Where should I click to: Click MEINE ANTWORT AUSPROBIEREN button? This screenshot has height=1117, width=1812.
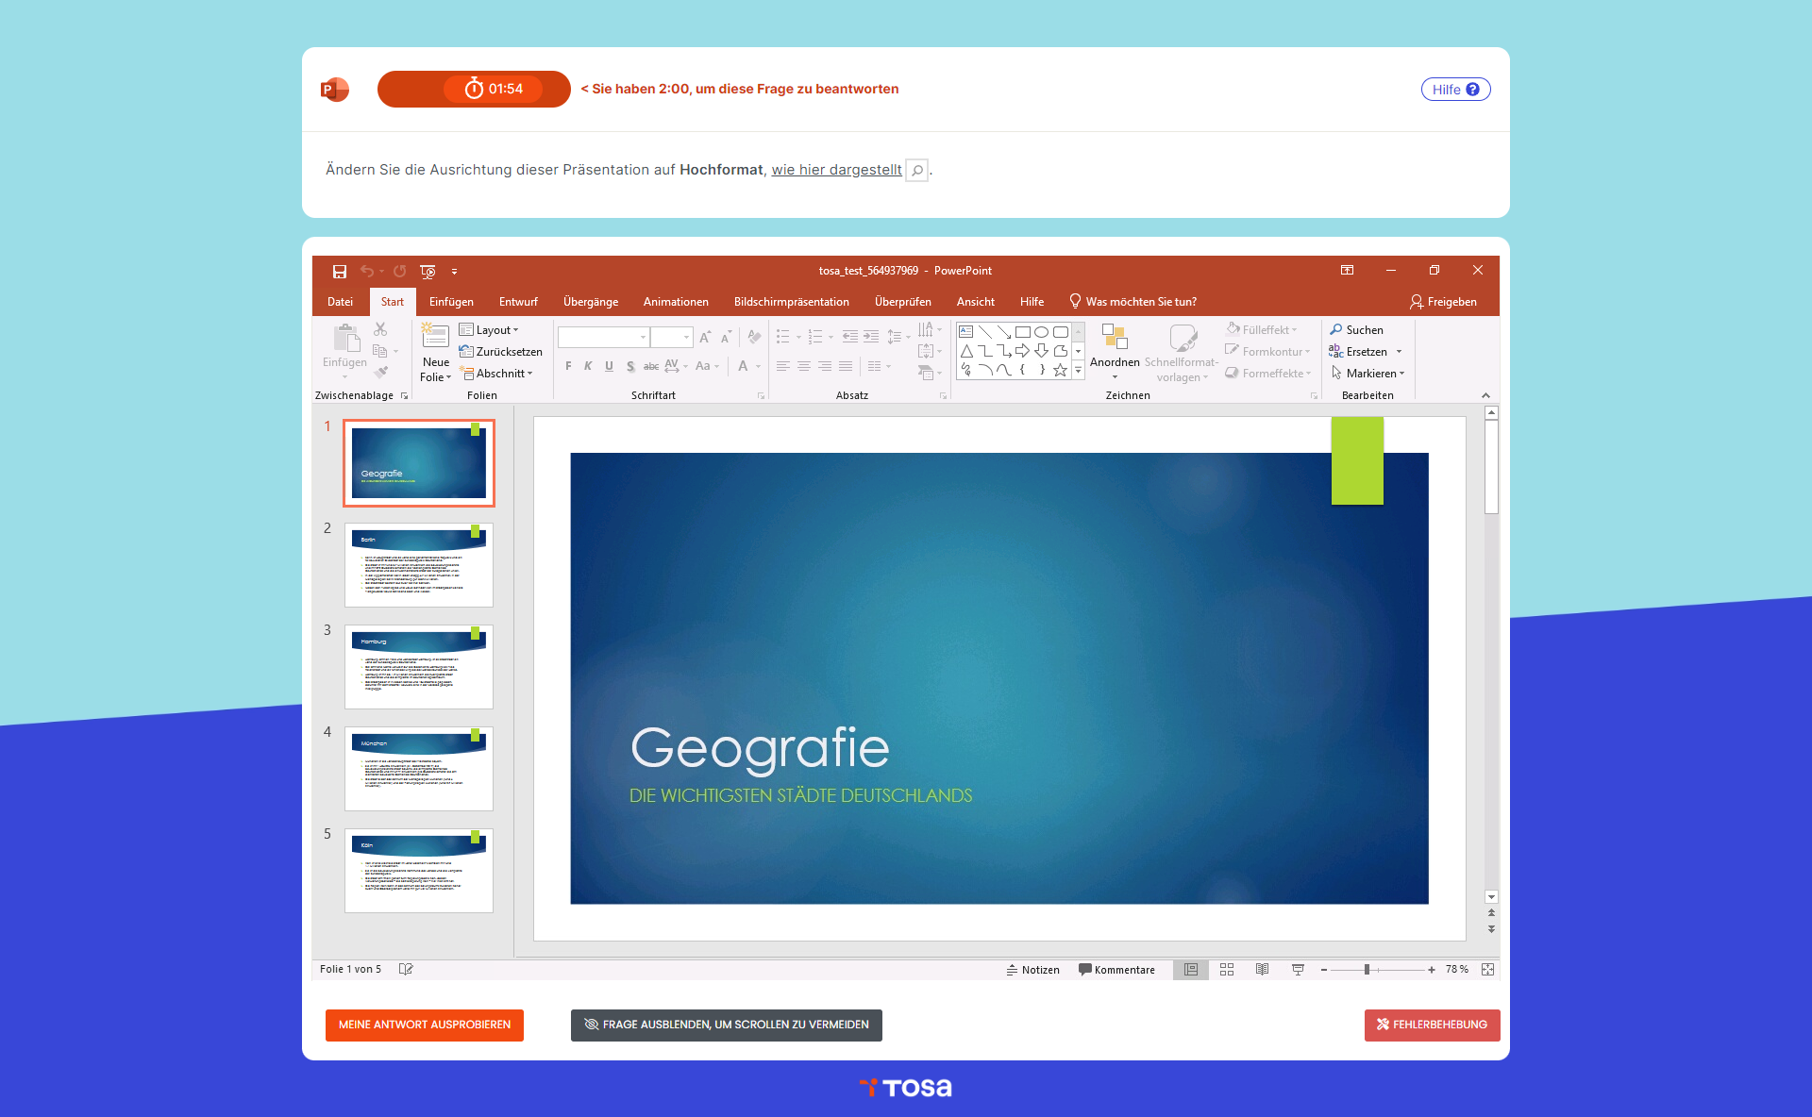point(425,1025)
